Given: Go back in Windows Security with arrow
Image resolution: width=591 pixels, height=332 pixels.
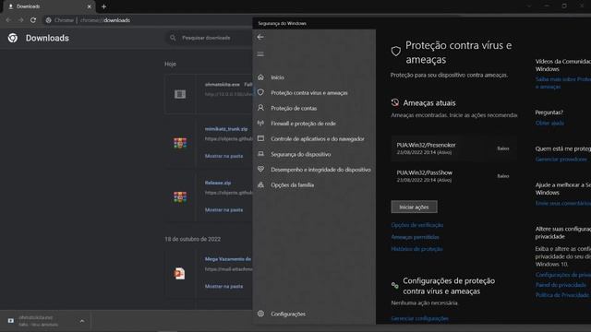Looking at the screenshot, I should point(260,37).
